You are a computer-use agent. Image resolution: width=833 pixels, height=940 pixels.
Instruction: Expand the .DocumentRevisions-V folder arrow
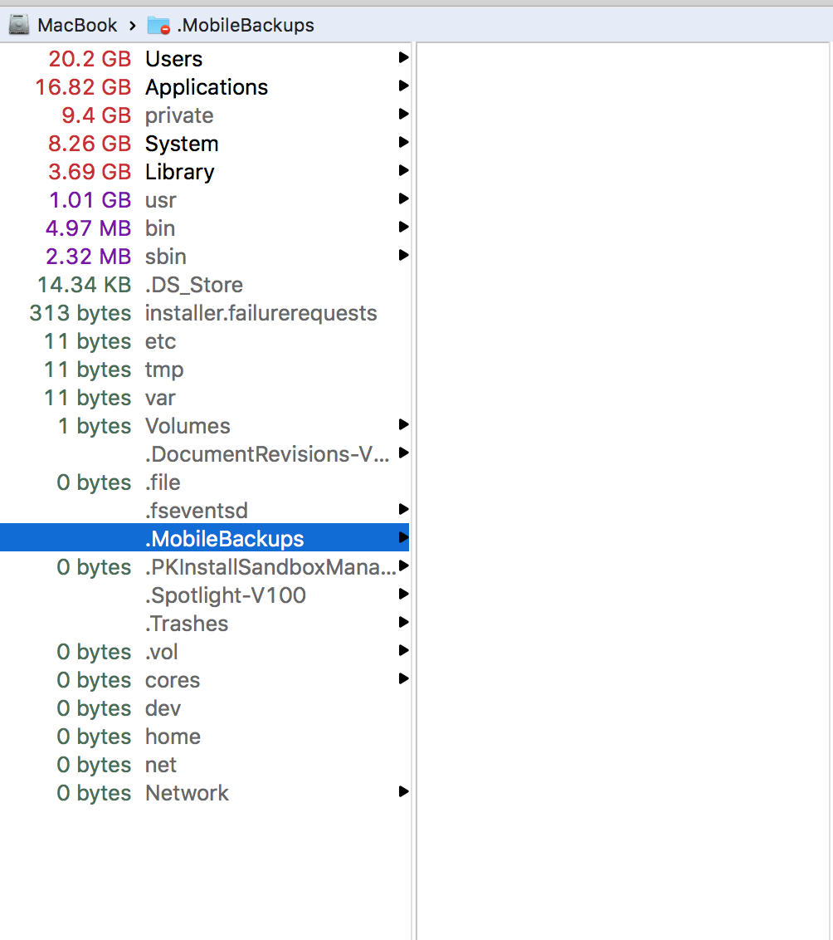[x=403, y=453]
